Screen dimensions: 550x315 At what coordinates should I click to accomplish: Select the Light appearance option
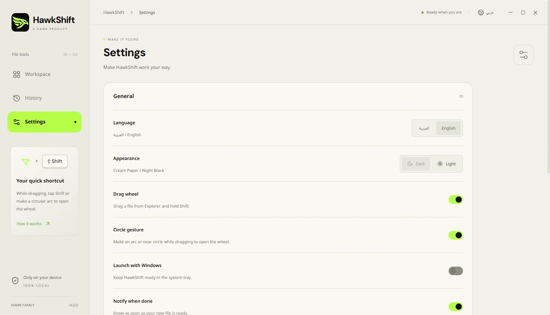click(447, 164)
